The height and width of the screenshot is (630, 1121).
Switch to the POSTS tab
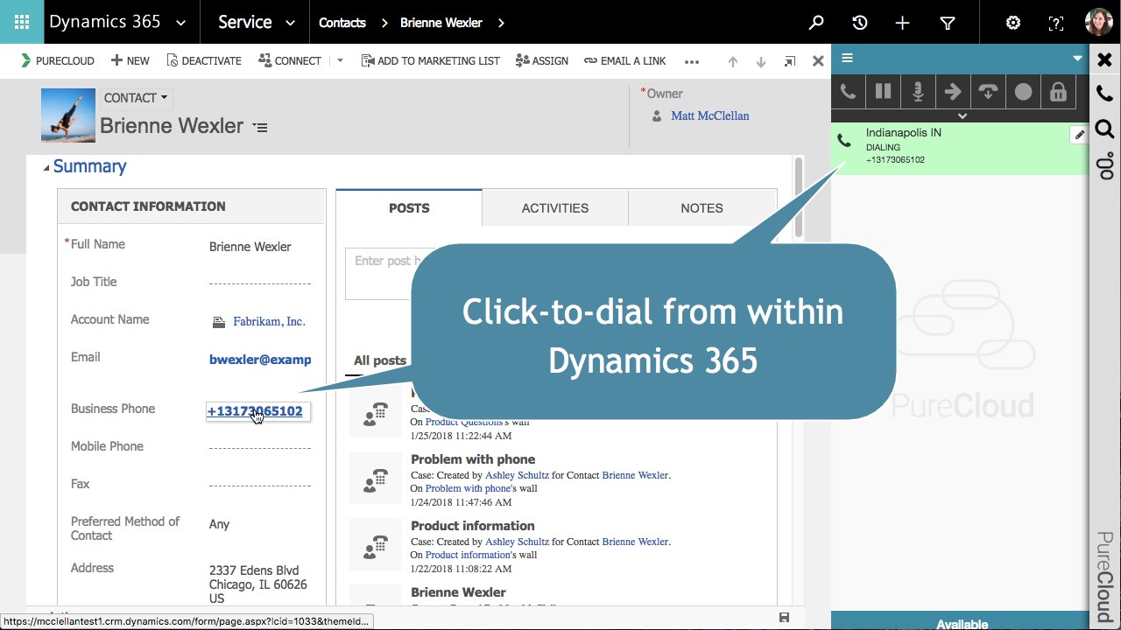point(409,208)
